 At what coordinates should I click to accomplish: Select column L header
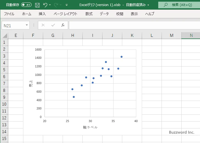coord(152,35)
